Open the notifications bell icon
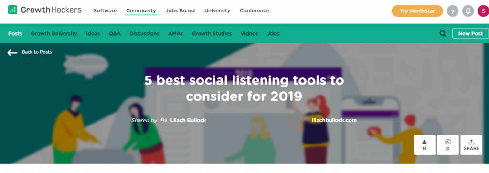 pos(468,11)
